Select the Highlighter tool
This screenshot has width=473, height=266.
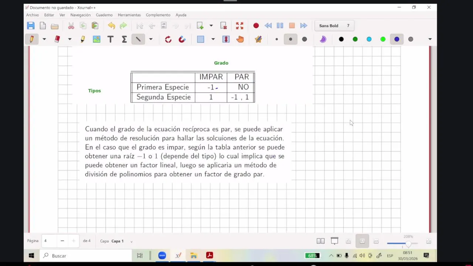(x=83, y=39)
